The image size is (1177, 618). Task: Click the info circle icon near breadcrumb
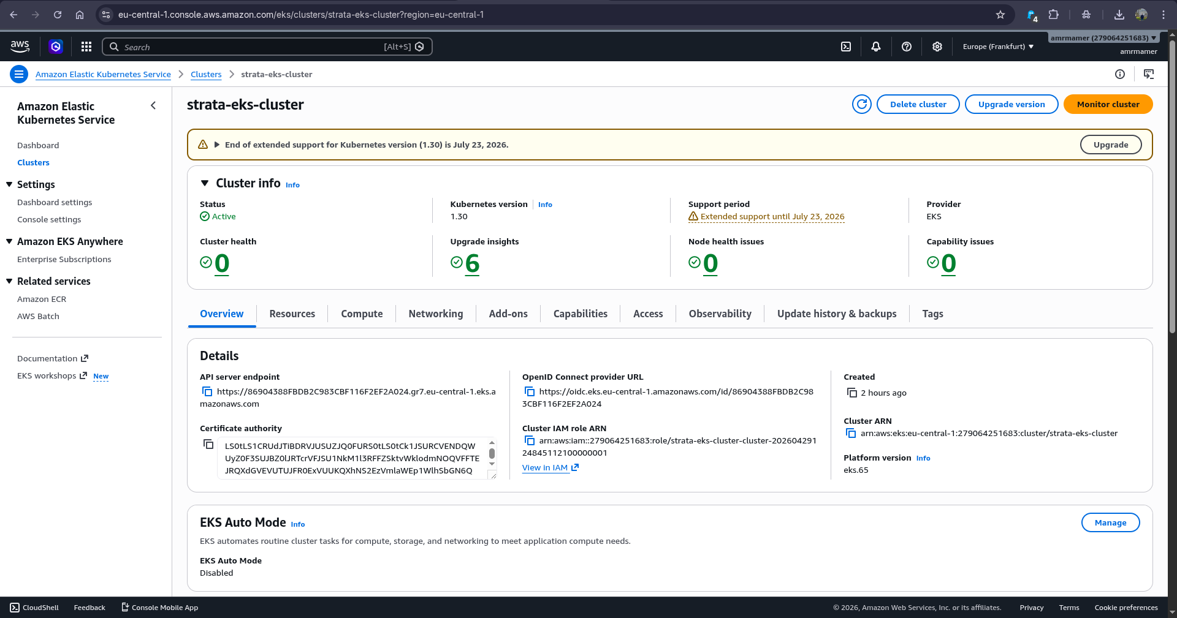click(x=1120, y=74)
